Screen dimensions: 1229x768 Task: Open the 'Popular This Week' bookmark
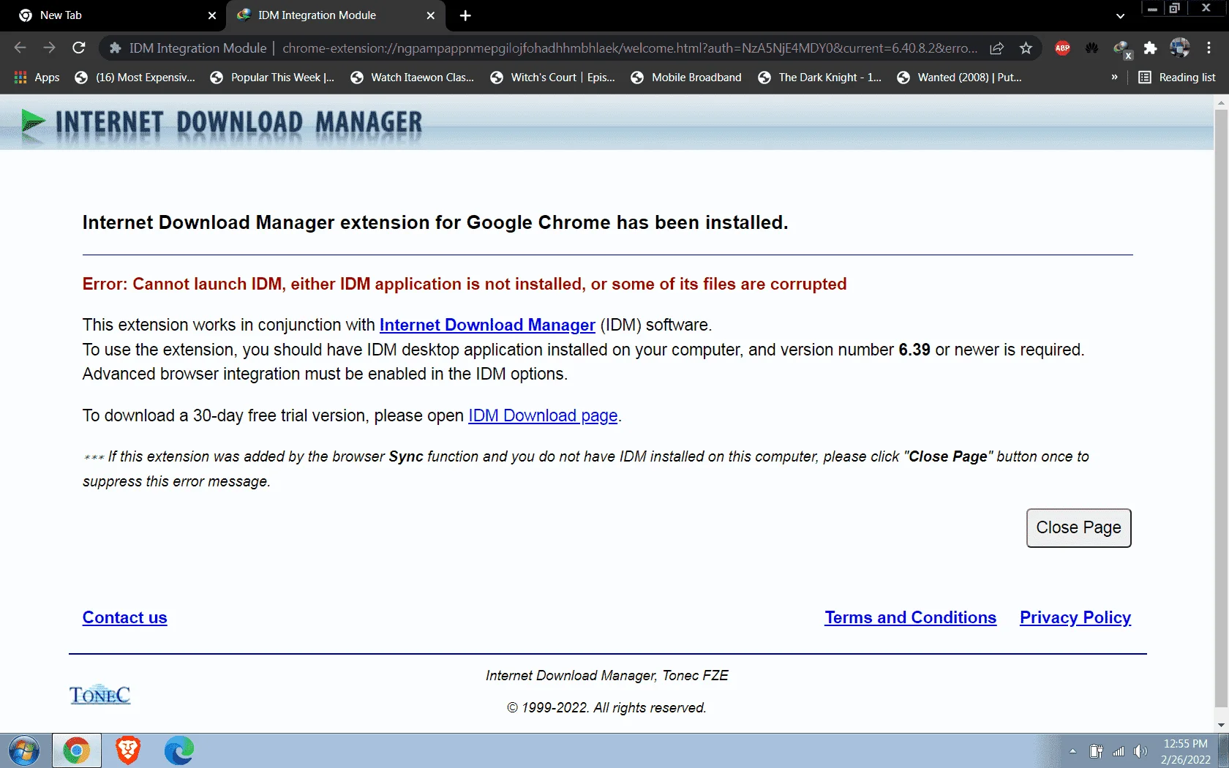click(x=272, y=78)
